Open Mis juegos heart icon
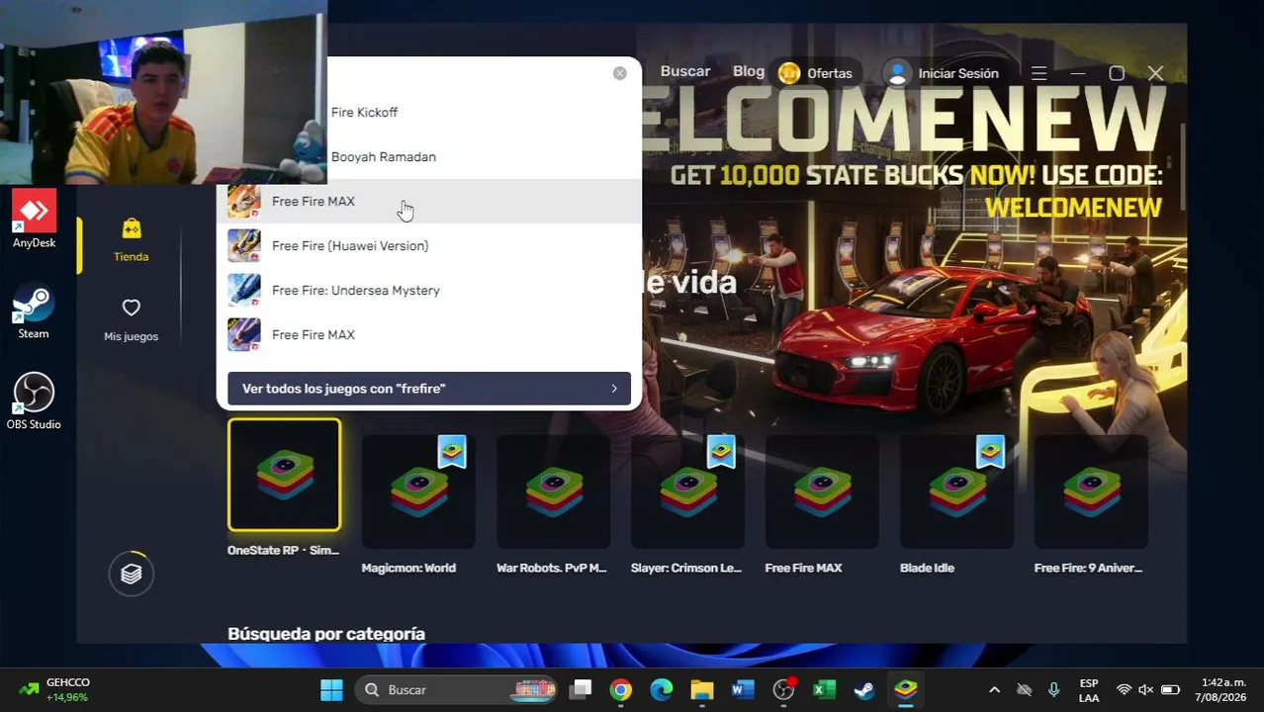1264x712 pixels. [132, 308]
